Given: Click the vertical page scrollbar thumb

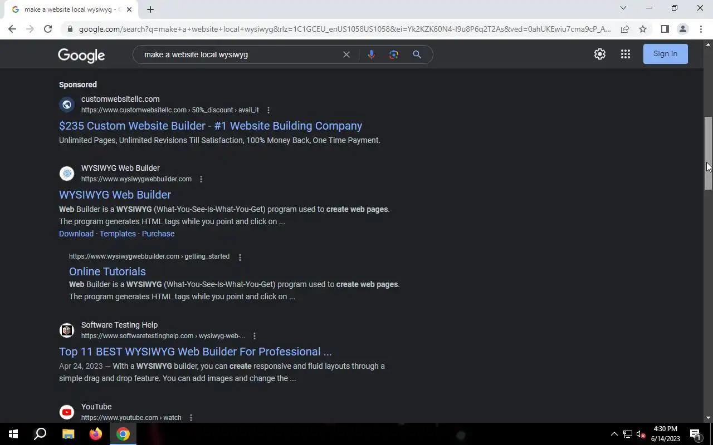Looking at the screenshot, I should tap(708, 154).
